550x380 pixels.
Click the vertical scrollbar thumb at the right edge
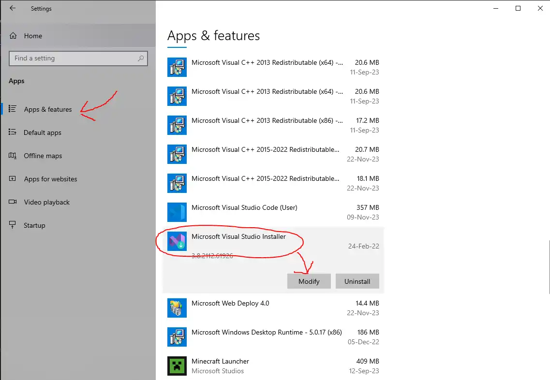click(x=549, y=267)
